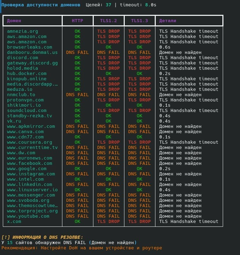Click TLS1.3 'DNS FAIL' in www.youtube.com row
The width and height of the screenshot is (240, 255).
click(140, 216)
